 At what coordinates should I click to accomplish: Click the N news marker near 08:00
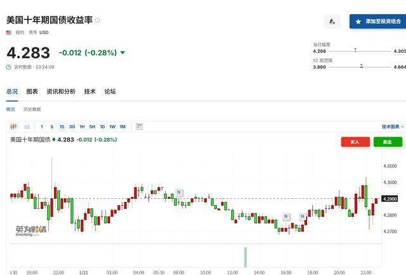(x=180, y=192)
